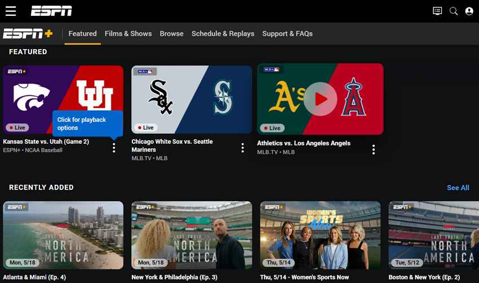The width and height of the screenshot is (479, 283).
Task: Click 'Thu, 5/14 - Women's Sports Now' title
Action: 304,277
